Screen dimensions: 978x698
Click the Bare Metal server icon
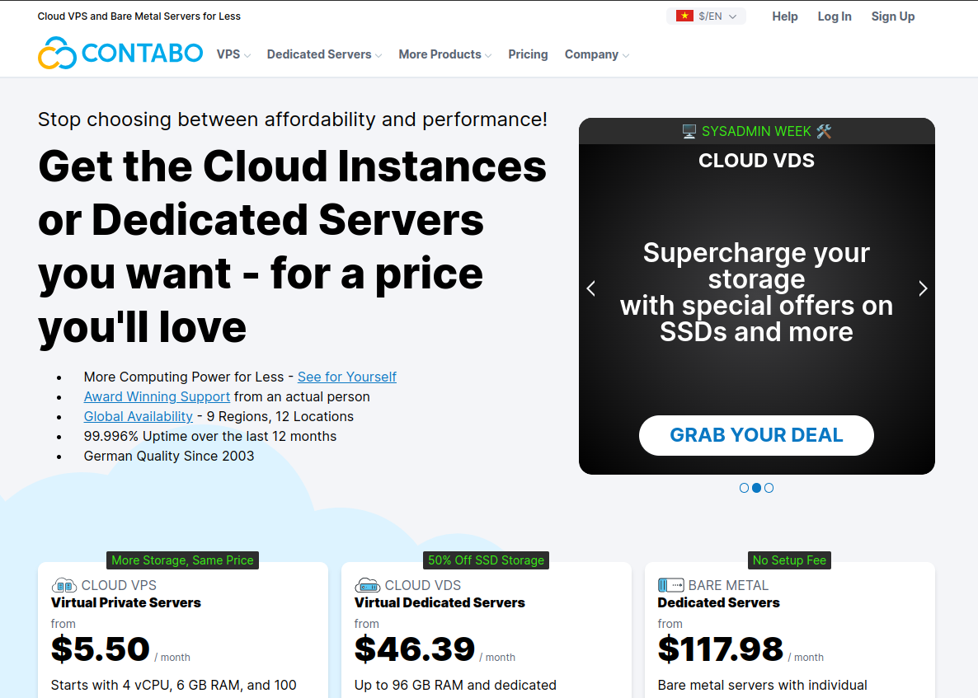pos(670,585)
